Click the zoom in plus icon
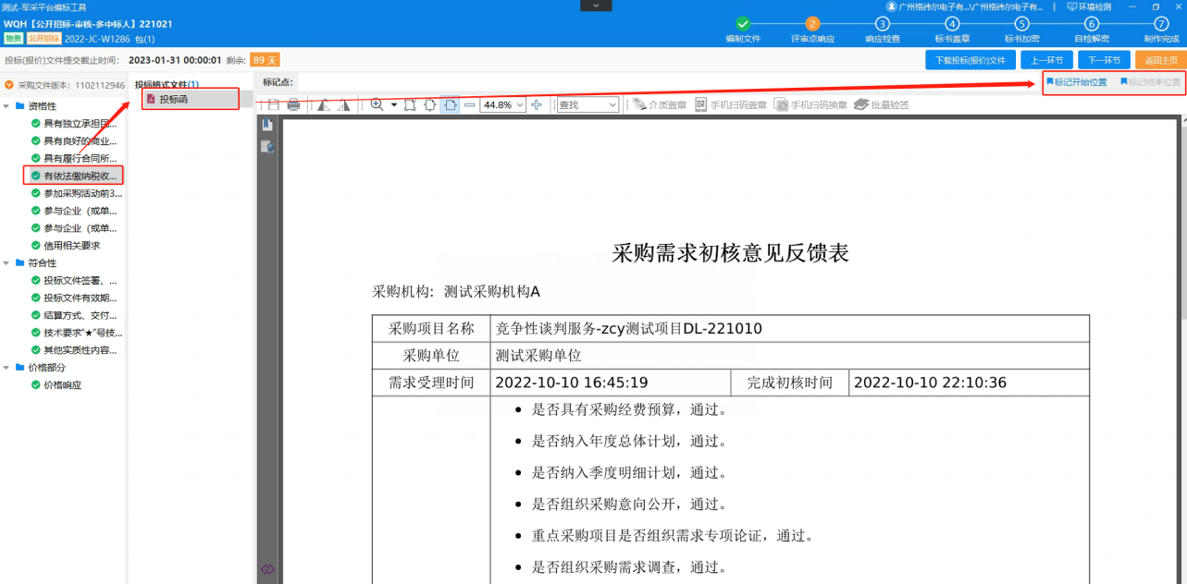 click(537, 105)
